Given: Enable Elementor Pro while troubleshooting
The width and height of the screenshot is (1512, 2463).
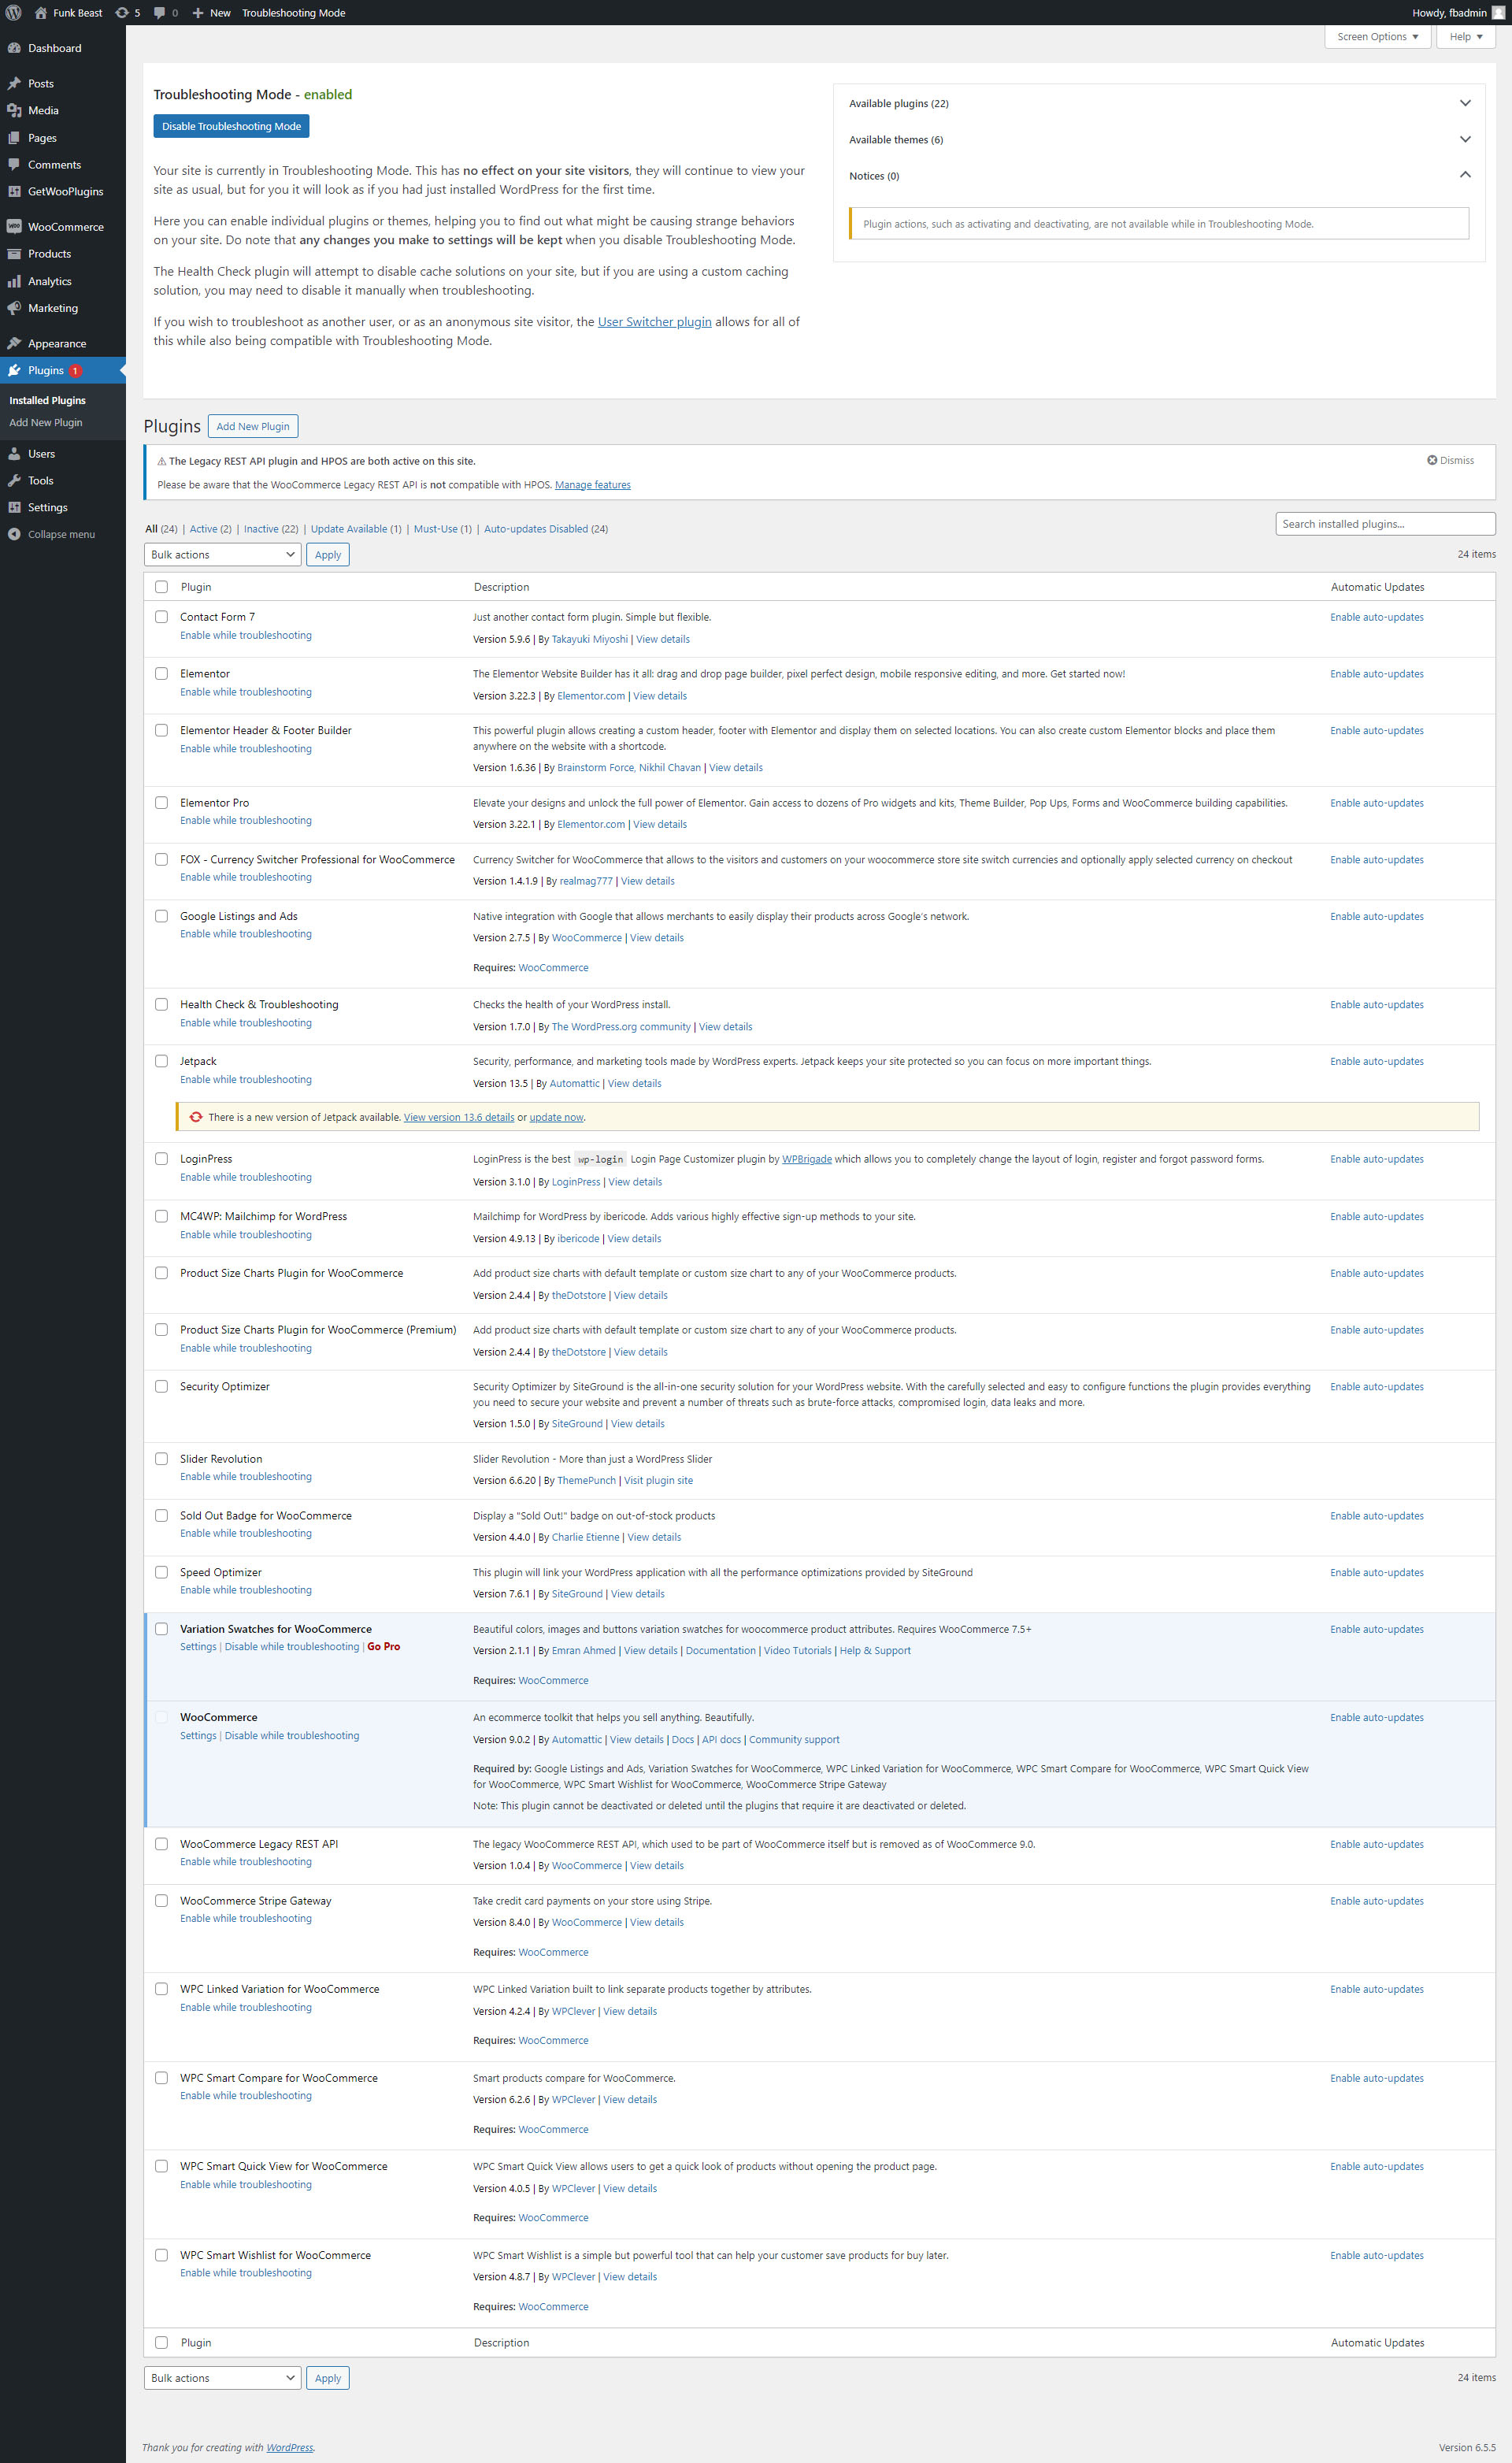Looking at the screenshot, I should click(x=246, y=821).
